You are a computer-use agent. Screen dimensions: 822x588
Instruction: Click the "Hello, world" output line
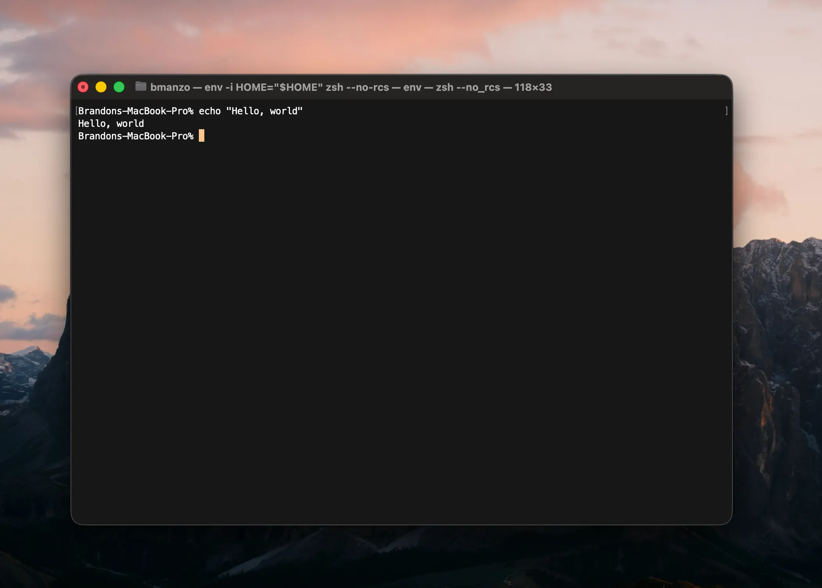tap(111, 124)
